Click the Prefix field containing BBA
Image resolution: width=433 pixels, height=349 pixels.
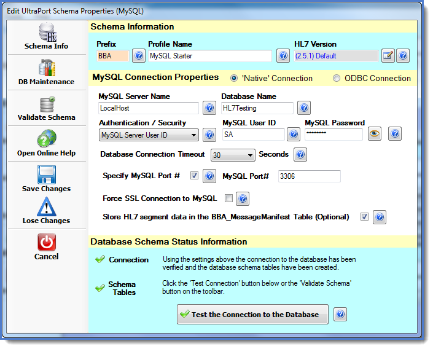click(113, 56)
